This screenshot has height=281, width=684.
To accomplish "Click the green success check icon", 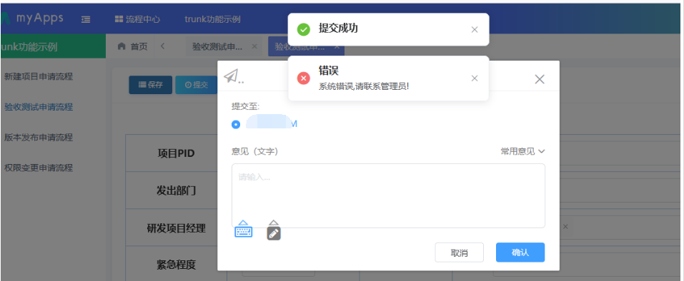I will click(x=303, y=29).
